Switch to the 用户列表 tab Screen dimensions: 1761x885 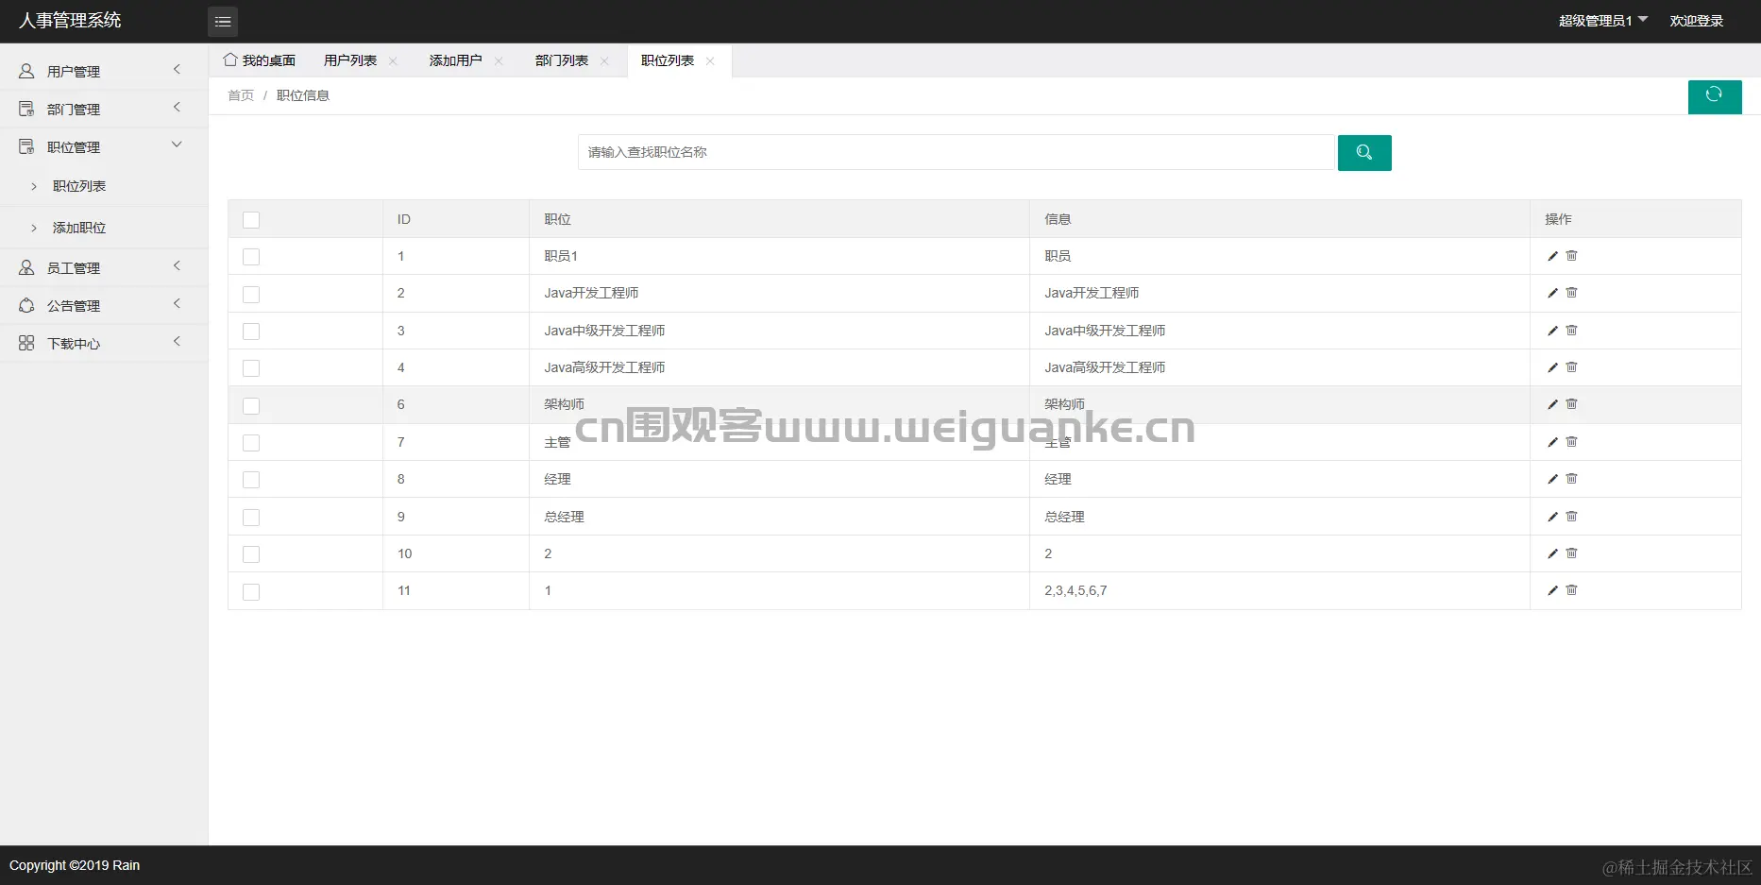tap(350, 60)
